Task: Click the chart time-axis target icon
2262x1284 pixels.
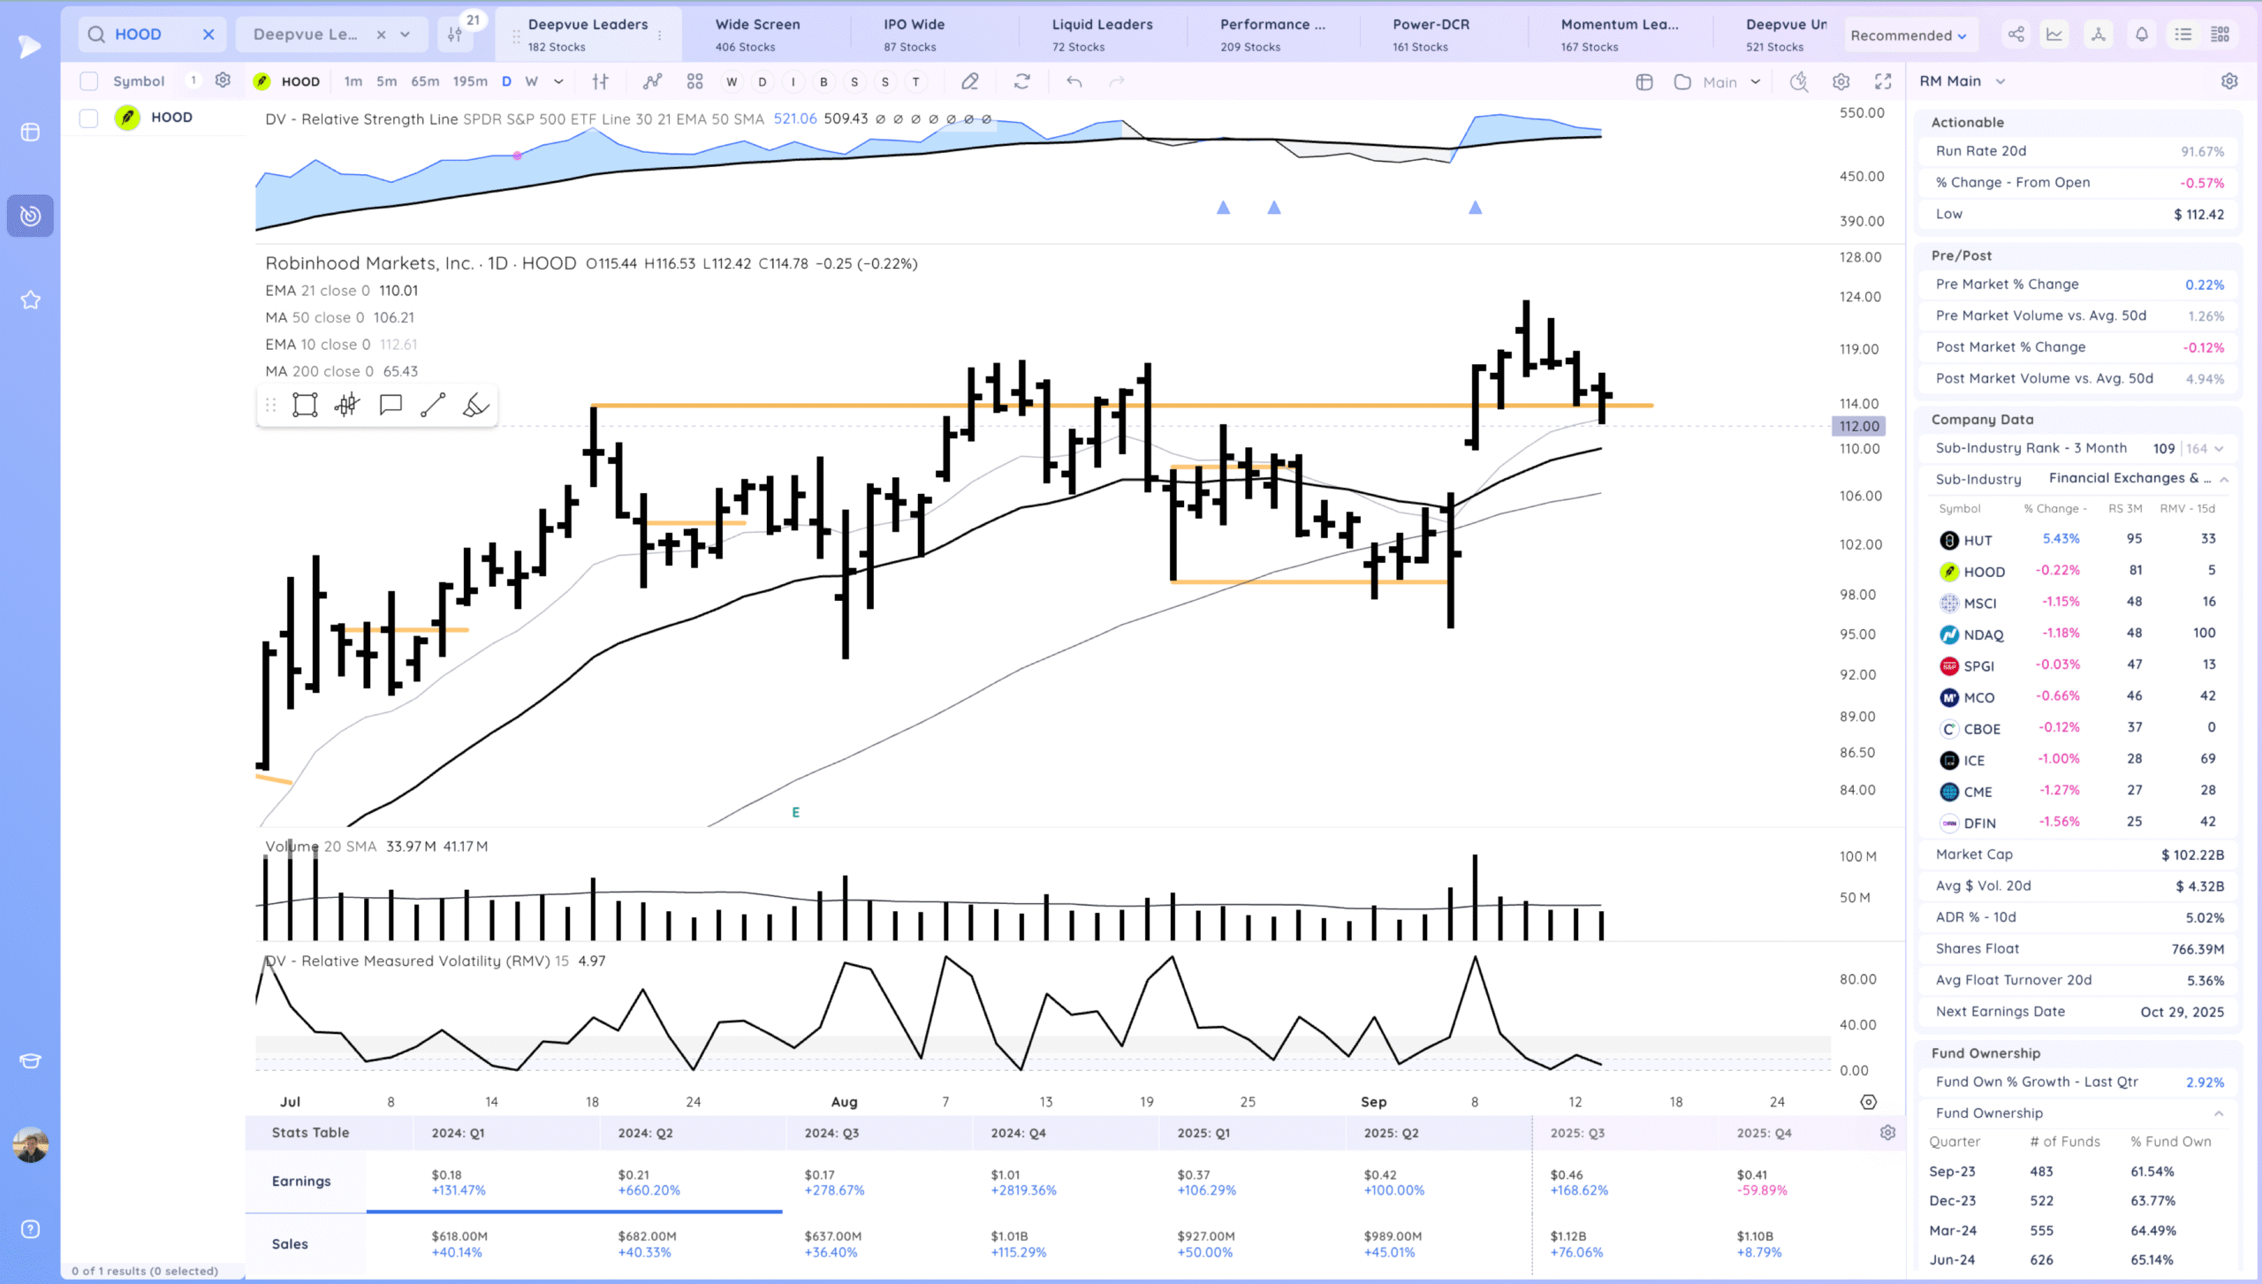Action: tap(1868, 1101)
